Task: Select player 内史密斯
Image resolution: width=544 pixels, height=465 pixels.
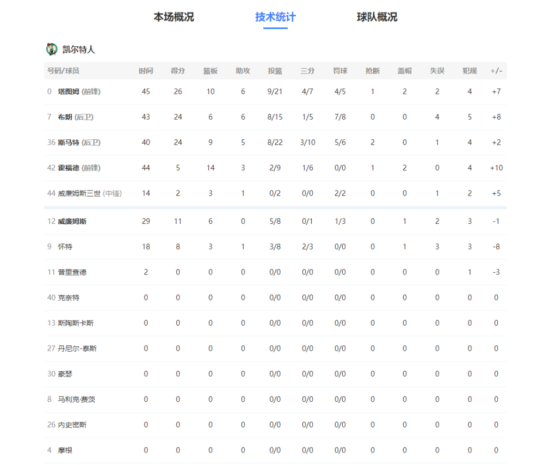Action: 72,425
